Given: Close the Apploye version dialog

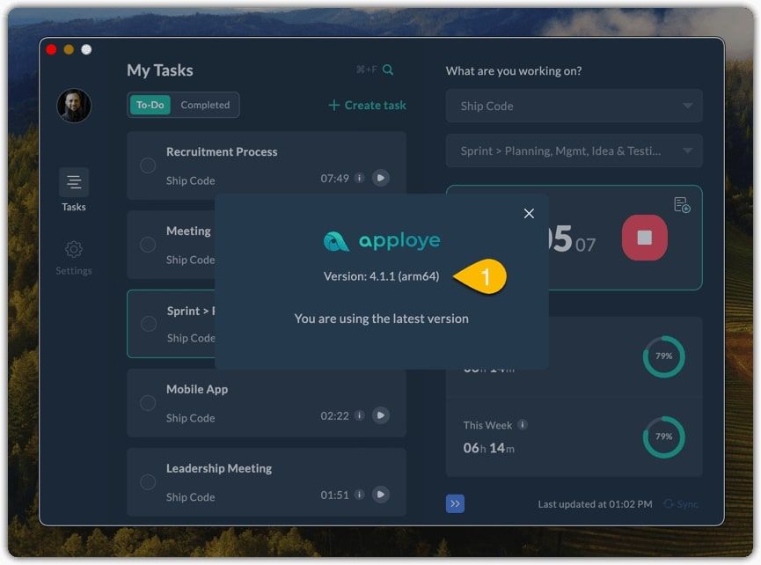Looking at the screenshot, I should pyautogui.click(x=529, y=214).
